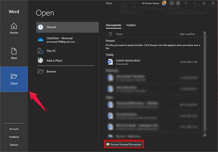Open Word Options

tap(14, 145)
